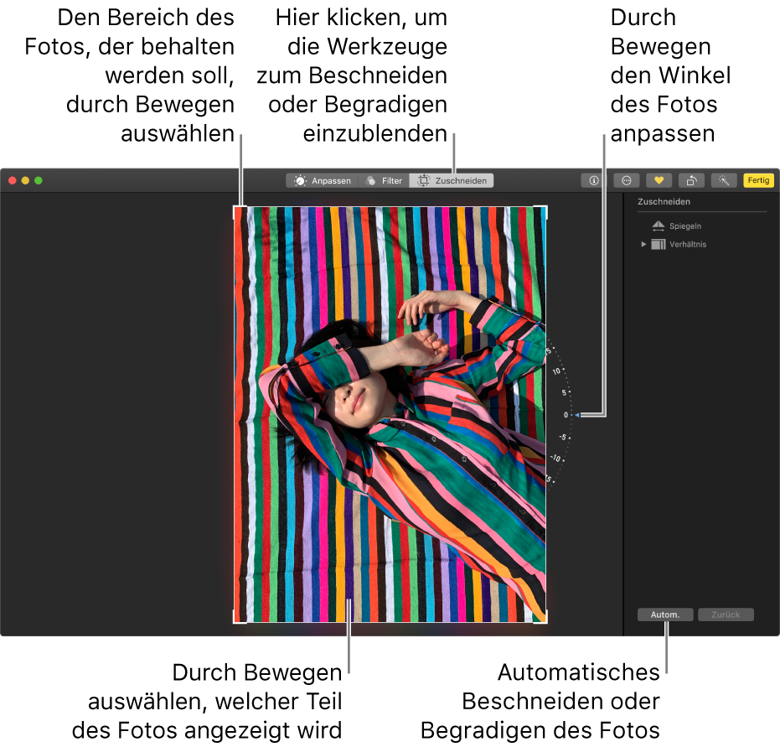This screenshot has width=780, height=747.
Task: Click the info button in toolbar
Action: tap(594, 180)
